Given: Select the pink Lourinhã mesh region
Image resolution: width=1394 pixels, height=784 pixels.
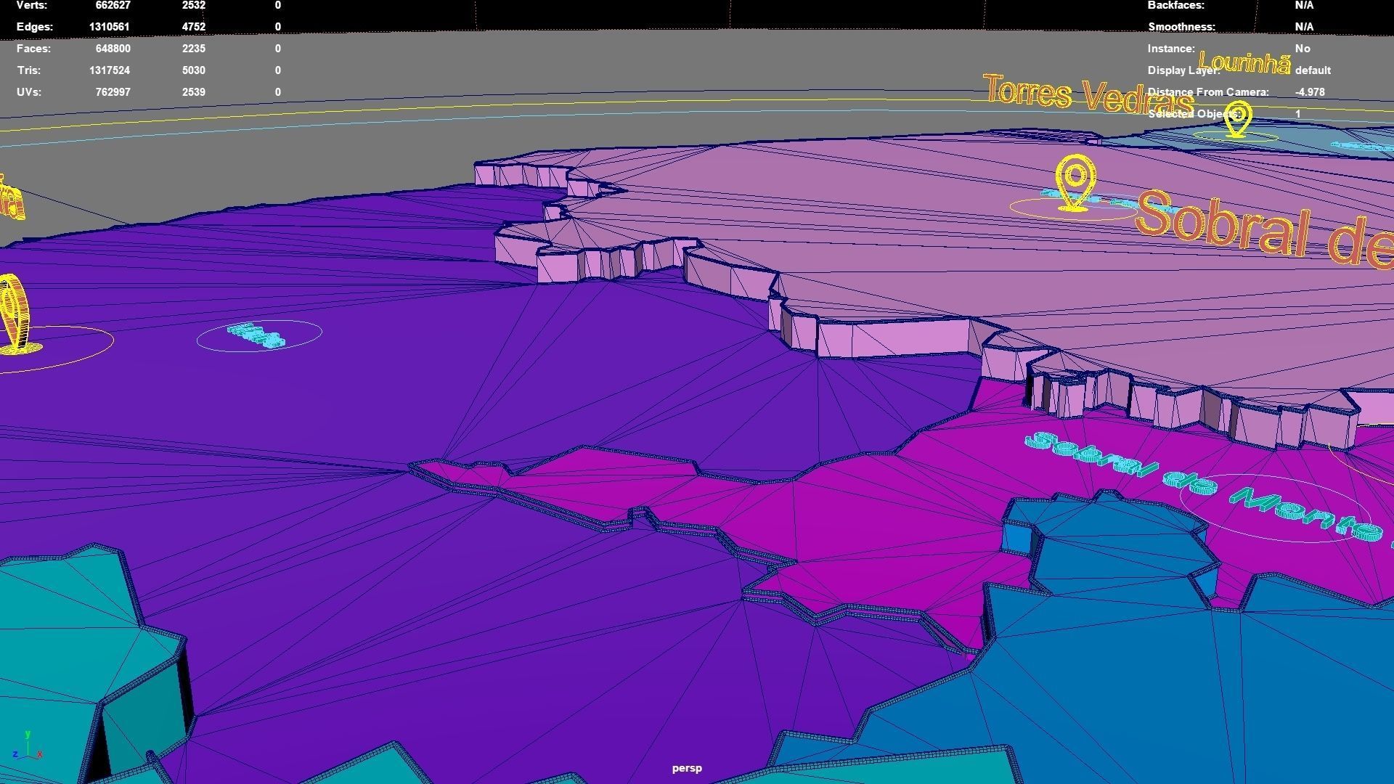Looking at the screenshot, I should pos(835,218).
